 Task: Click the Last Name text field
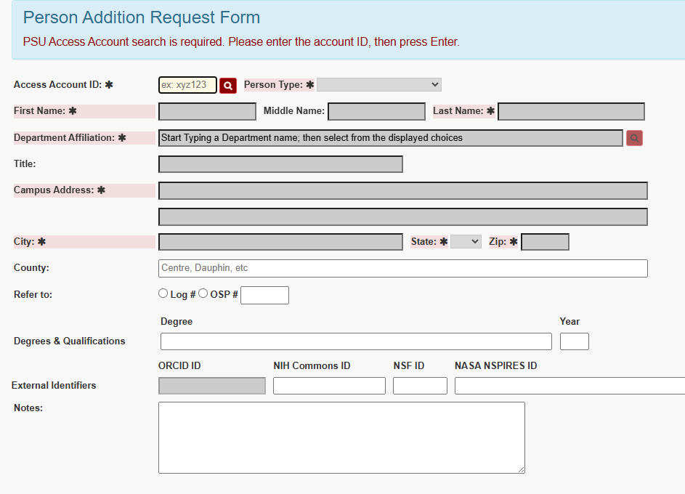pos(571,112)
